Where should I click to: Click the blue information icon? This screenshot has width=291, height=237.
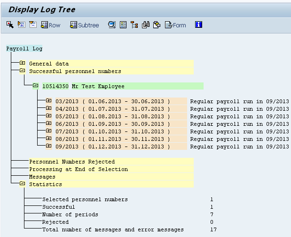[x=198, y=25]
